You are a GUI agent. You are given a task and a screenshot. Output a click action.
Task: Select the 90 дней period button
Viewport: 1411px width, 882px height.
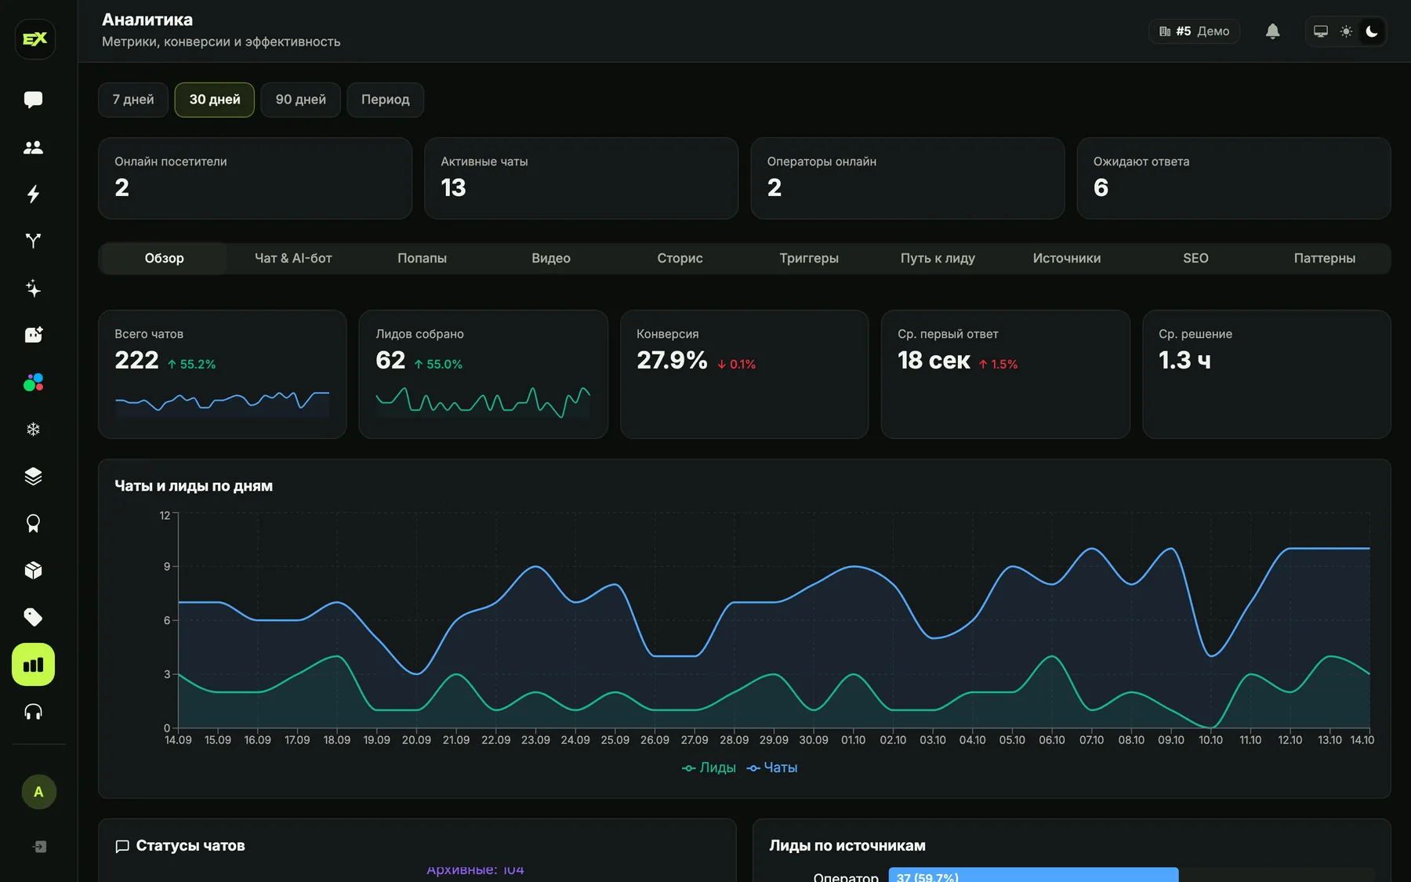point(301,100)
